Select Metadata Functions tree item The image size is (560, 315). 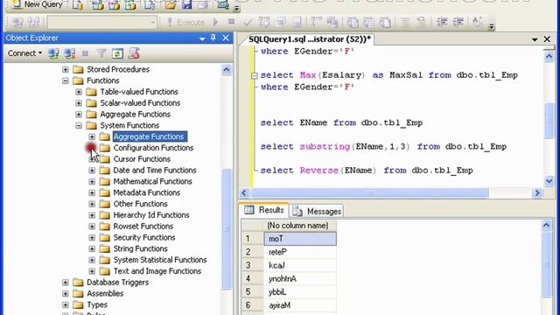[146, 192]
